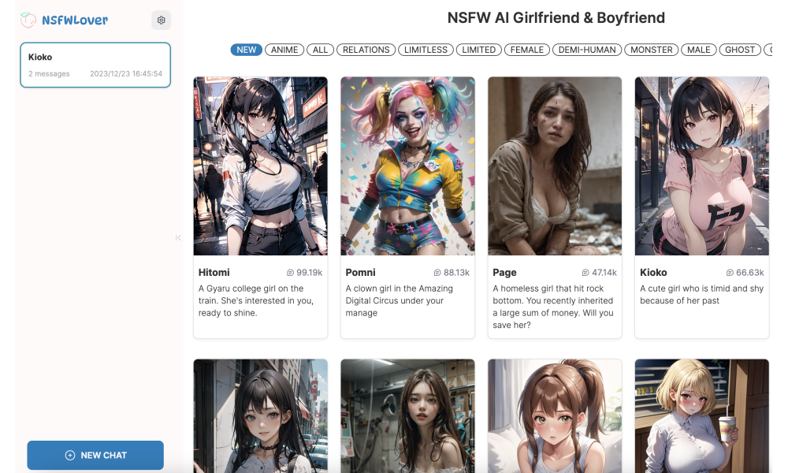
Task: Click Page's 47.14k chat count
Action: tap(604, 273)
